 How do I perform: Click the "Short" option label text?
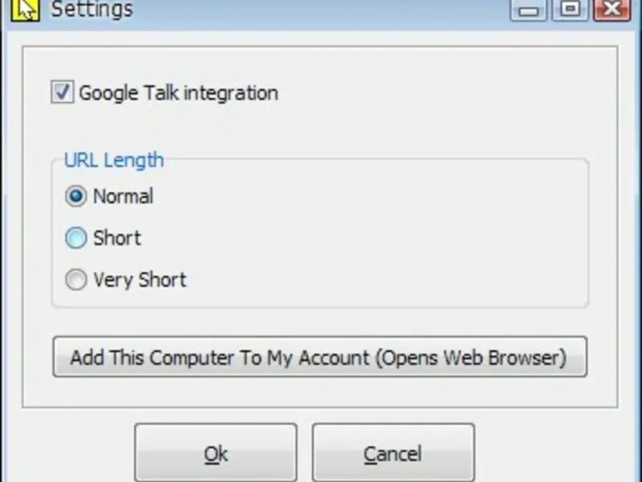[117, 239]
